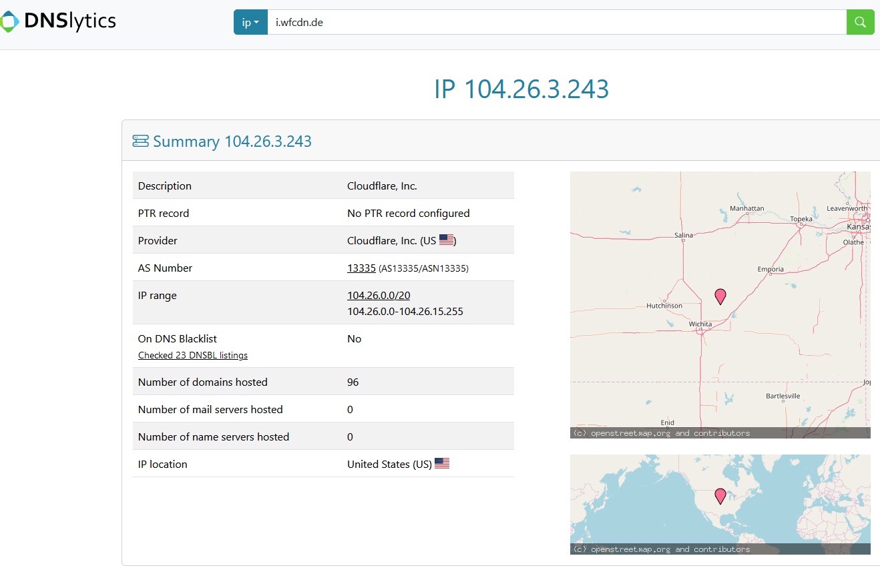Click the 96 domains hosted value
This screenshot has width=880, height=572.
(x=353, y=382)
